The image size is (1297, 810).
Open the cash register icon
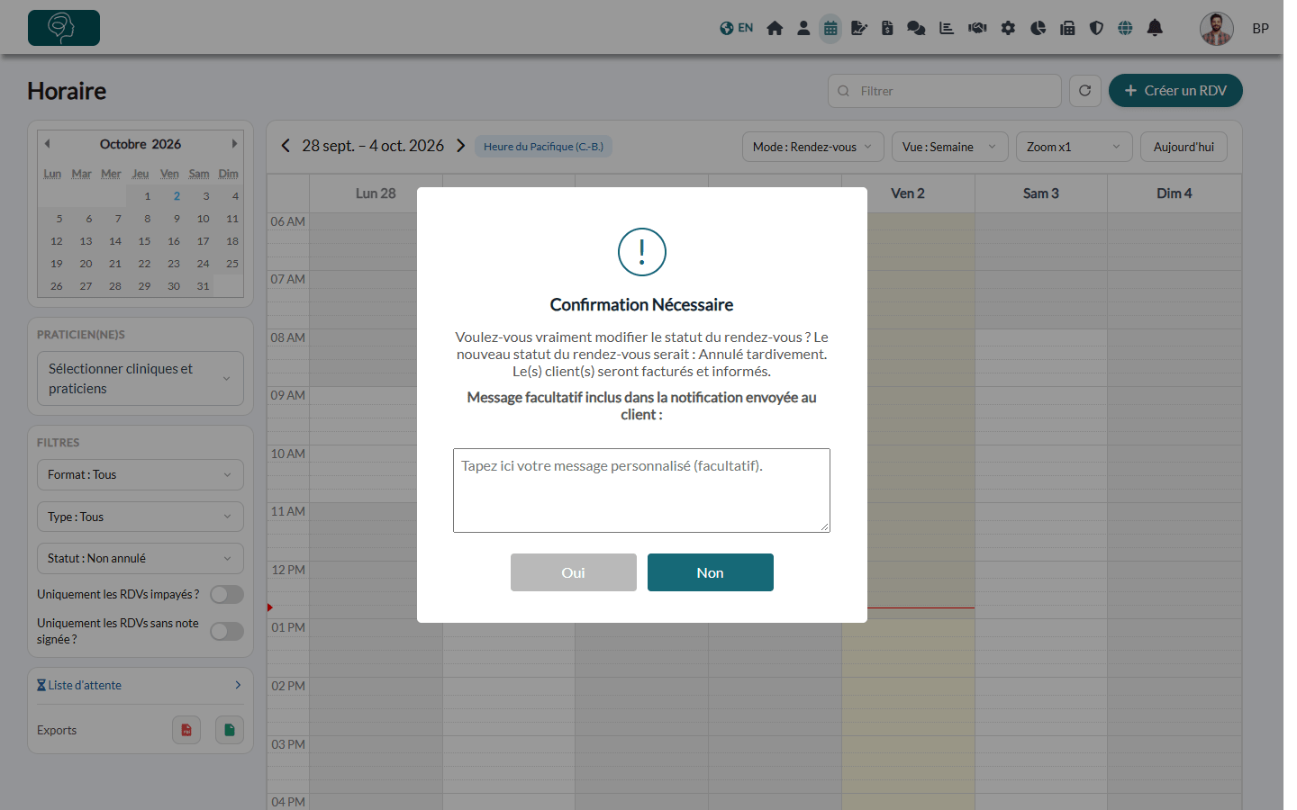point(1067,28)
